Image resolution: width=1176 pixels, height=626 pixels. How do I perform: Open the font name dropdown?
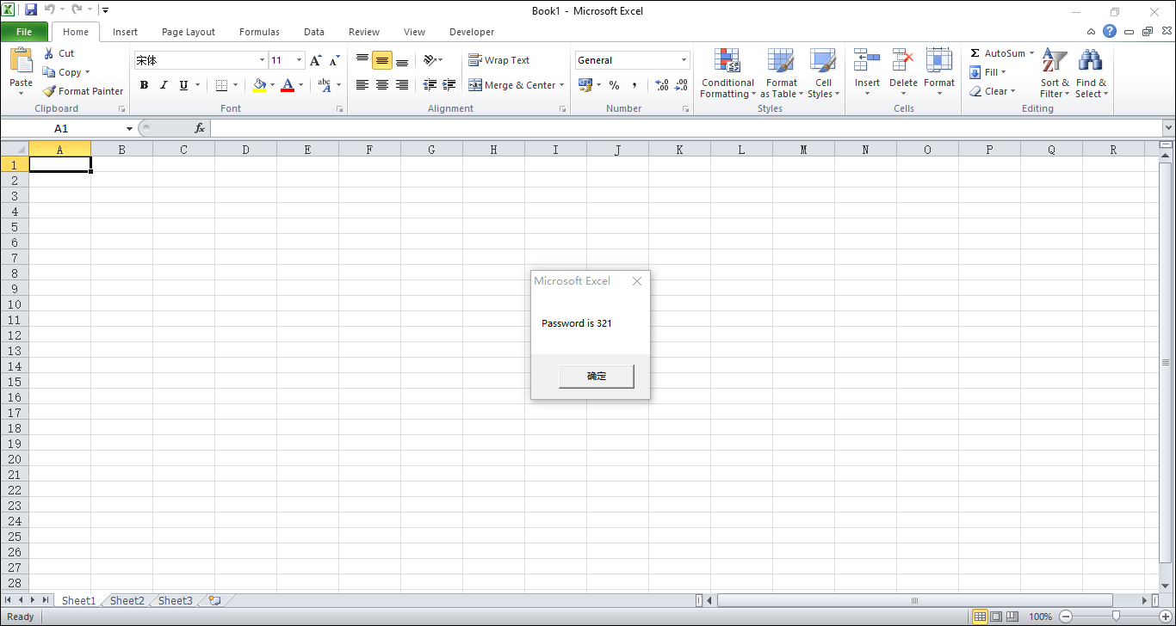click(x=262, y=60)
